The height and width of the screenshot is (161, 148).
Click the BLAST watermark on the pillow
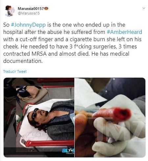[35, 135]
